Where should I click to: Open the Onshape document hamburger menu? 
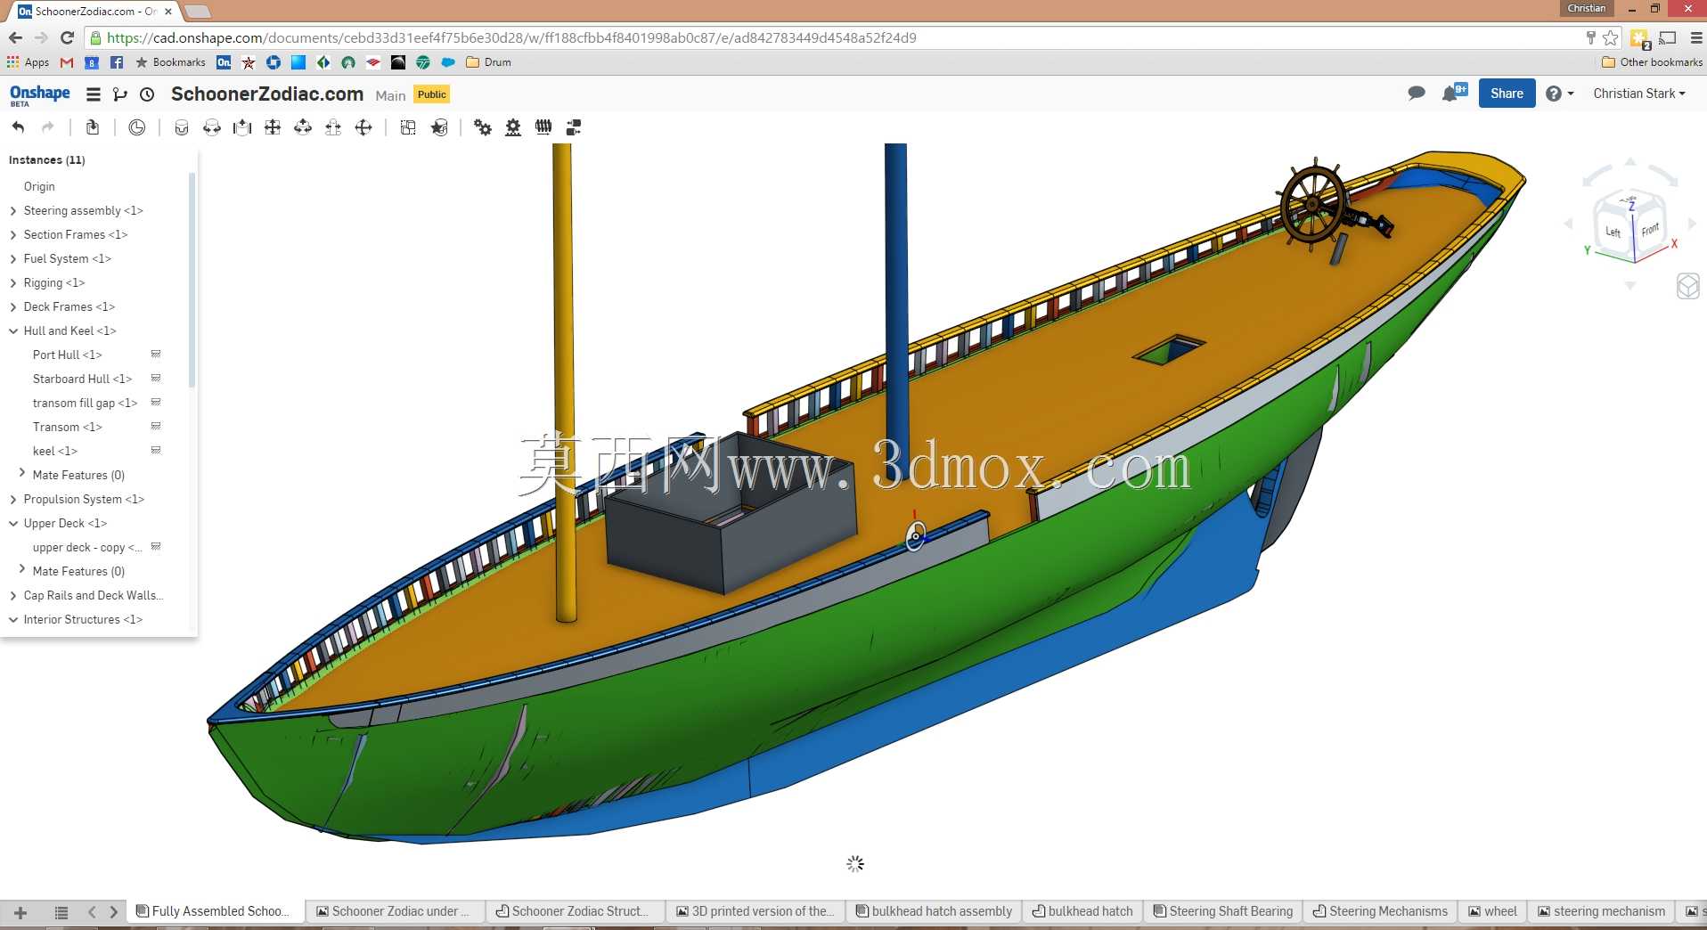(93, 94)
